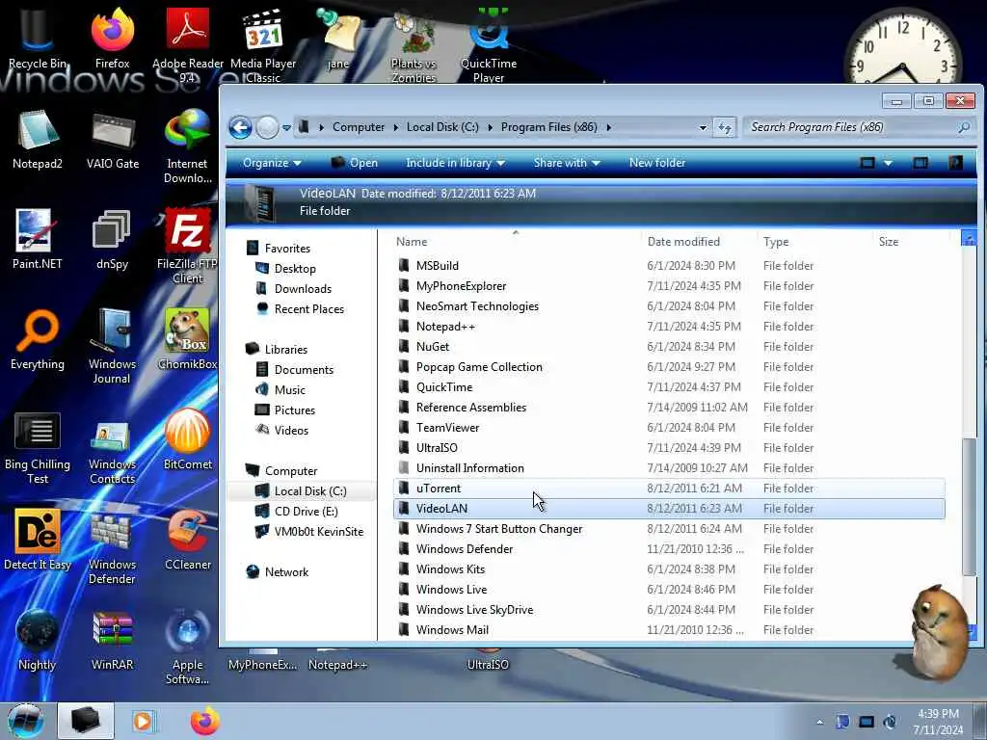
Task: Select Network in the navigation pane
Action: tap(278, 572)
